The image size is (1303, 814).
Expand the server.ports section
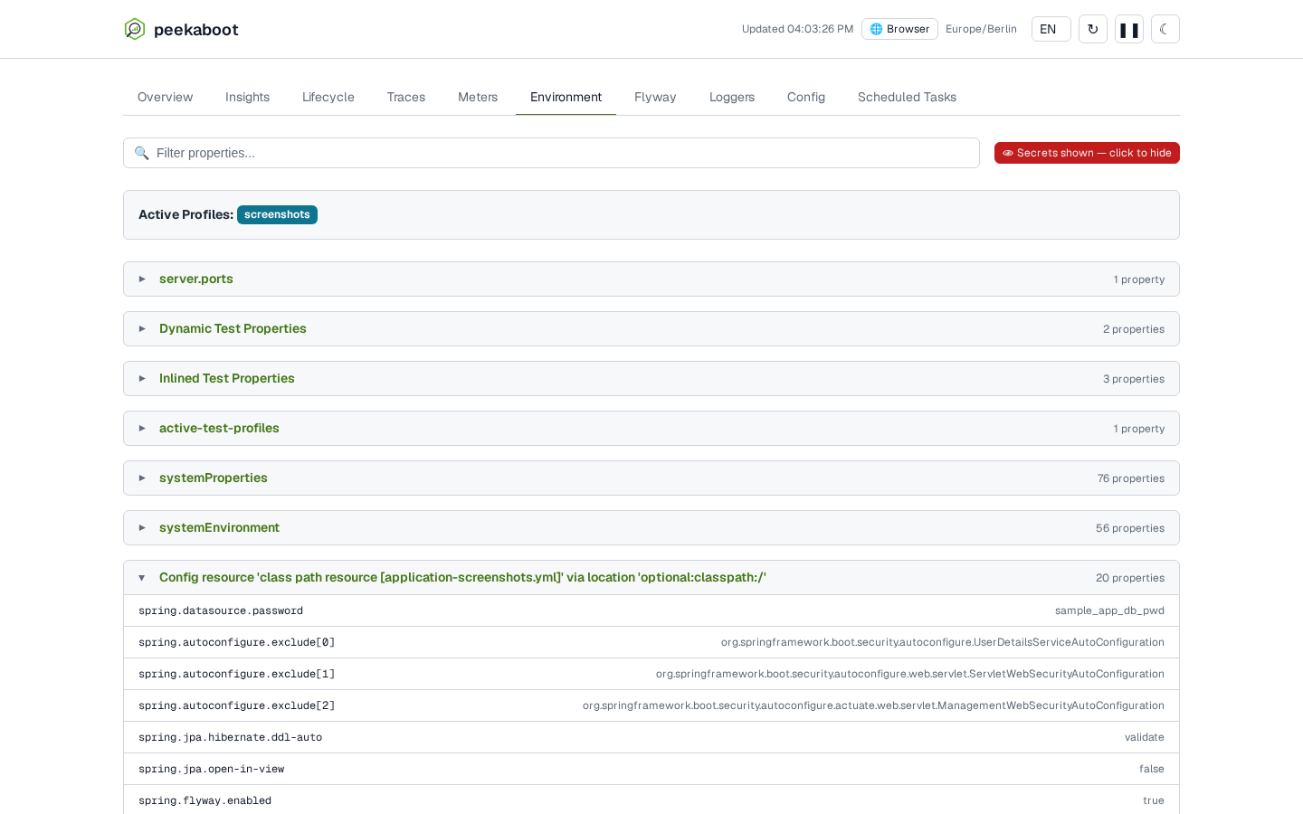click(x=651, y=279)
